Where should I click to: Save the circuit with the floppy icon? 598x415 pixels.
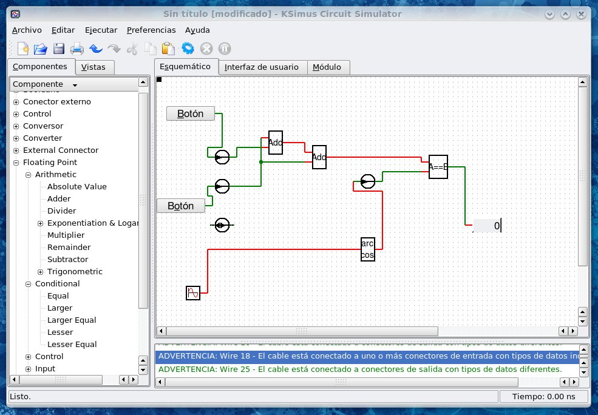coord(59,49)
